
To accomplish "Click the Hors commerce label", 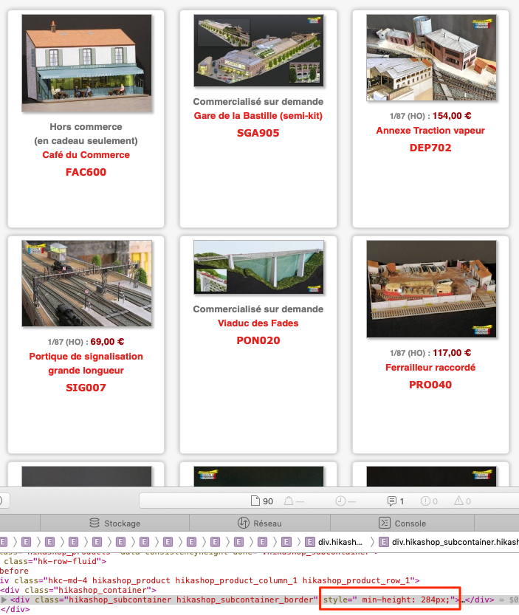I will click(x=86, y=127).
